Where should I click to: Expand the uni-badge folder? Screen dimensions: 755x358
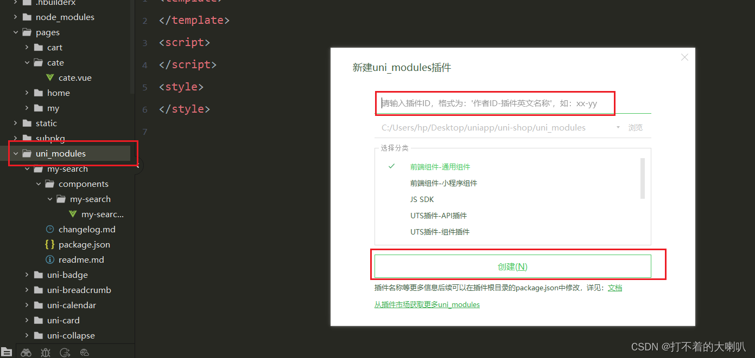[x=27, y=275]
